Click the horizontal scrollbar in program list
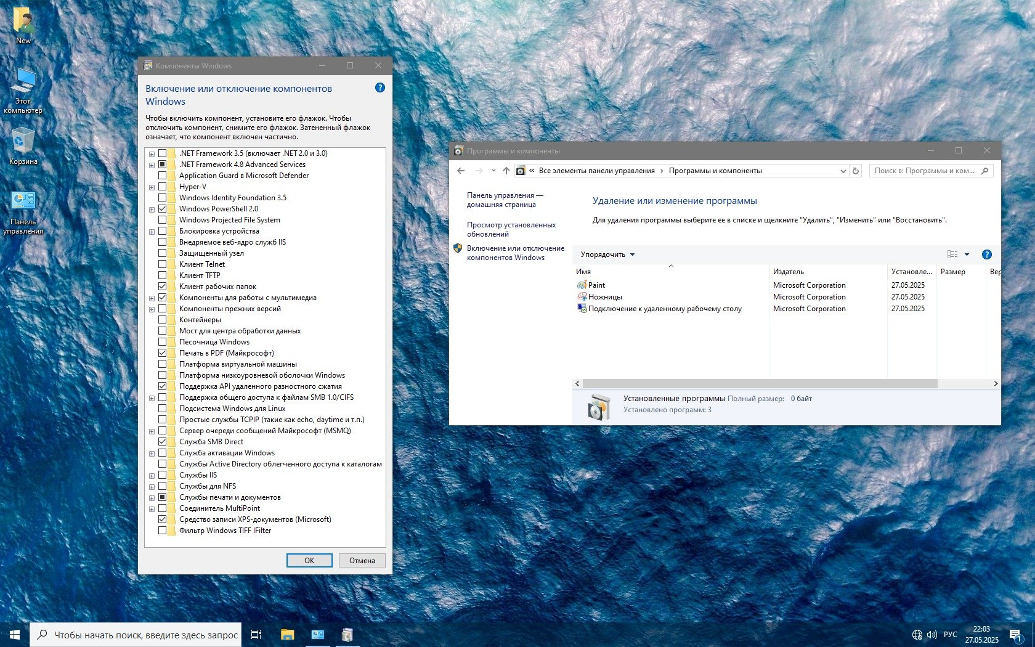 (x=759, y=383)
